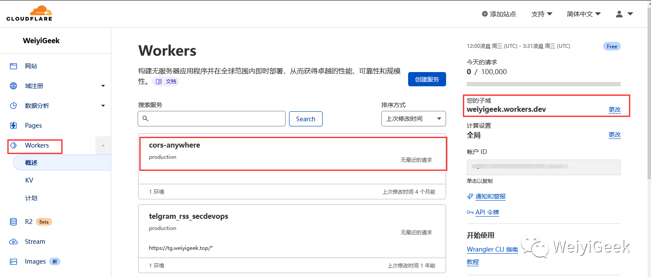Click the 单击以复制 hint text
Viewport: 651px width, 277px height.
click(480, 181)
